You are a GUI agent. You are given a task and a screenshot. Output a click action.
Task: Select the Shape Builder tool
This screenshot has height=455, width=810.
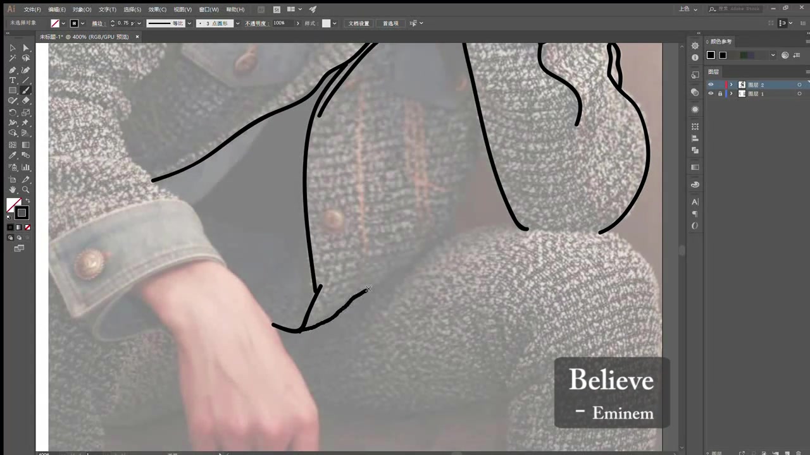click(x=12, y=133)
